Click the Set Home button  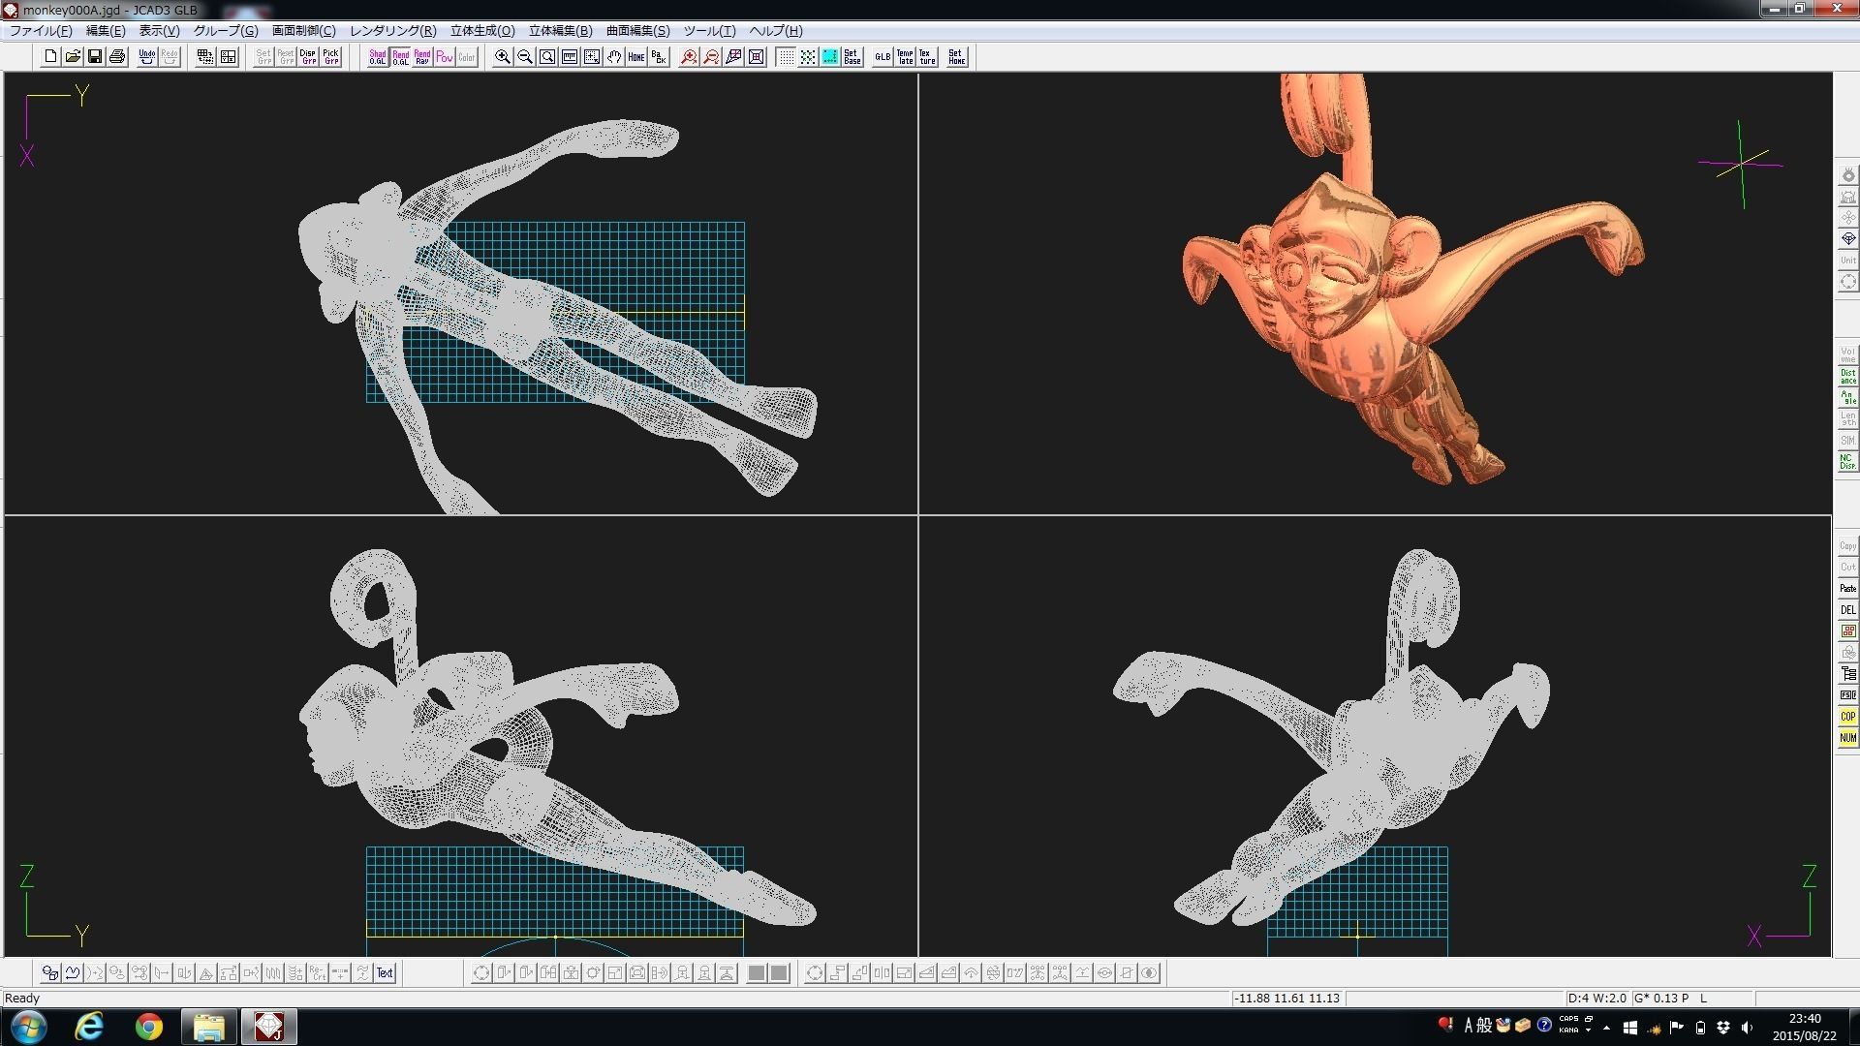pos(956,57)
